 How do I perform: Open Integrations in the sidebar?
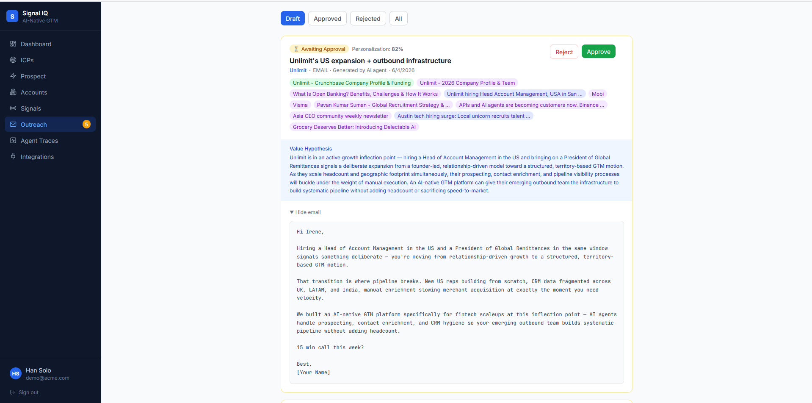tap(50, 157)
